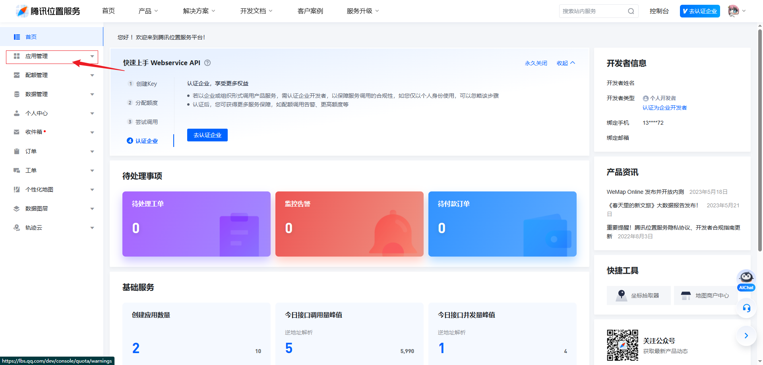Viewport: 763px width, 365px height.
Task: Click the 关注公众号 QR code
Action: (622, 345)
